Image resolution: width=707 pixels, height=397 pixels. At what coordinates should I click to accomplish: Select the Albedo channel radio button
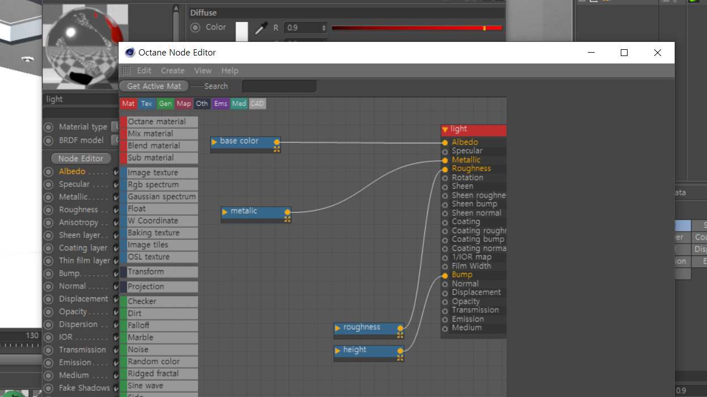(x=48, y=172)
